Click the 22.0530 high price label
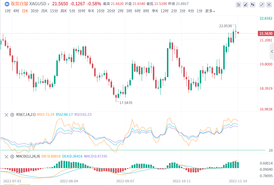This screenshot has height=185, width=274. click(225, 26)
